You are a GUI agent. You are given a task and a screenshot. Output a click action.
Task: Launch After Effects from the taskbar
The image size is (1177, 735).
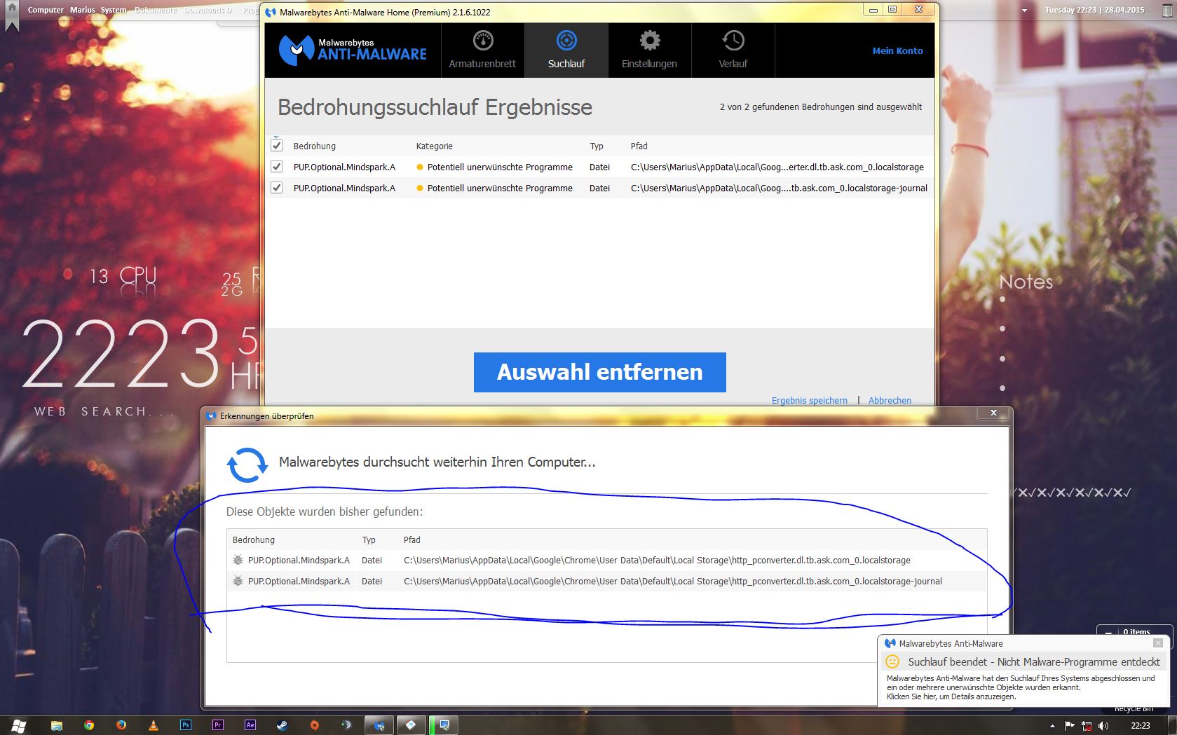click(x=250, y=725)
